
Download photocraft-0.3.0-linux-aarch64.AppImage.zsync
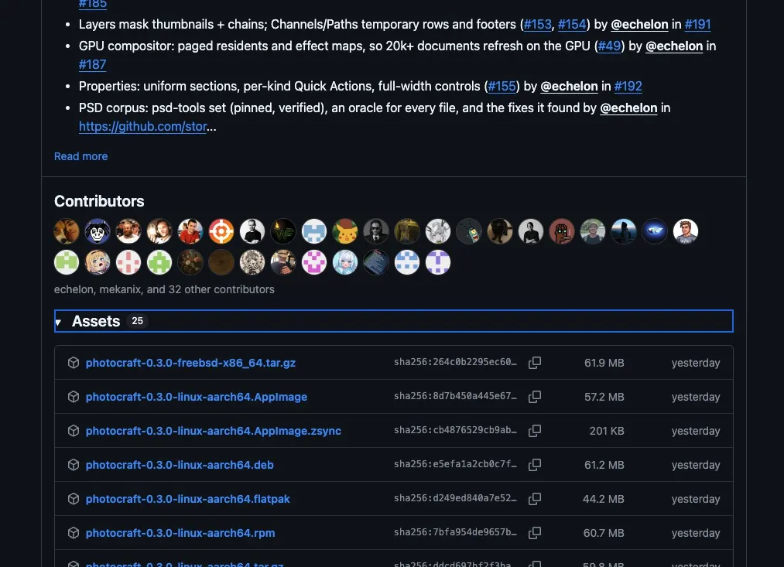(x=214, y=431)
